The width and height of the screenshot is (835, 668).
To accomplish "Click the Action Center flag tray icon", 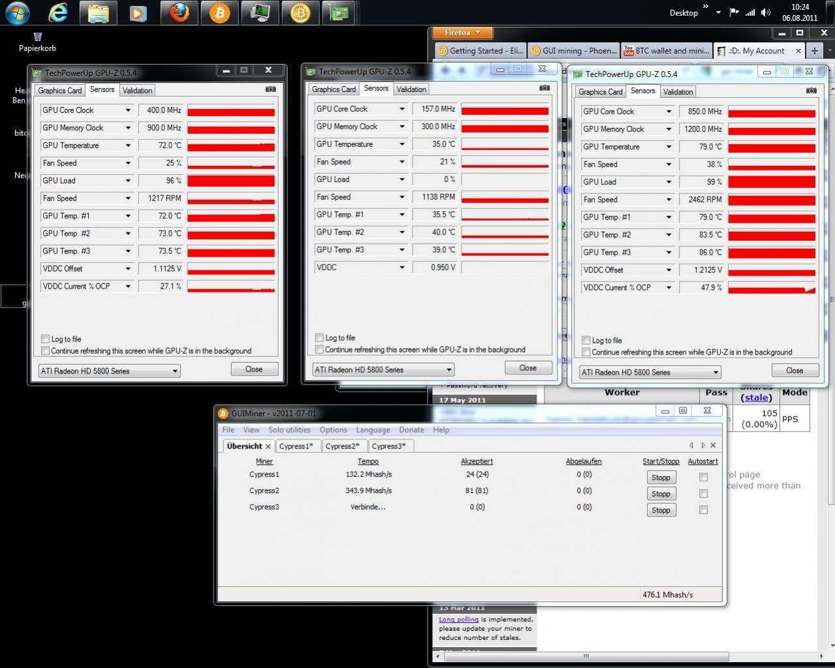I will pyautogui.click(x=734, y=12).
